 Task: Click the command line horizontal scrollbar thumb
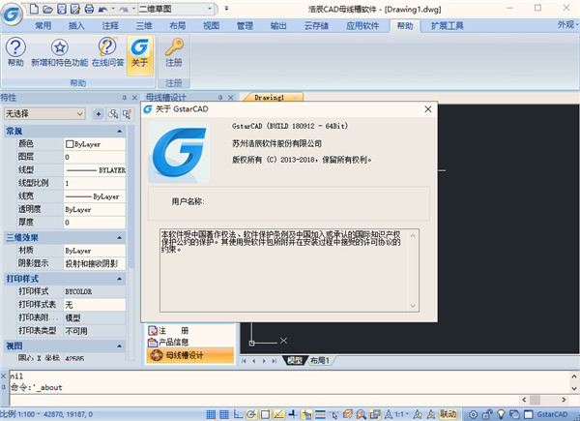(x=535, y=400)
